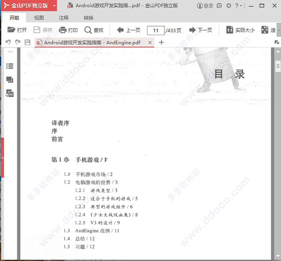This screenshot has height=261, width=281.
Task: Click the 1.2.3 典型的游戏组件 entry
Action: 104,207
